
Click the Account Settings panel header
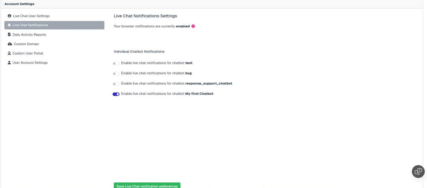[x=19, y=4]
